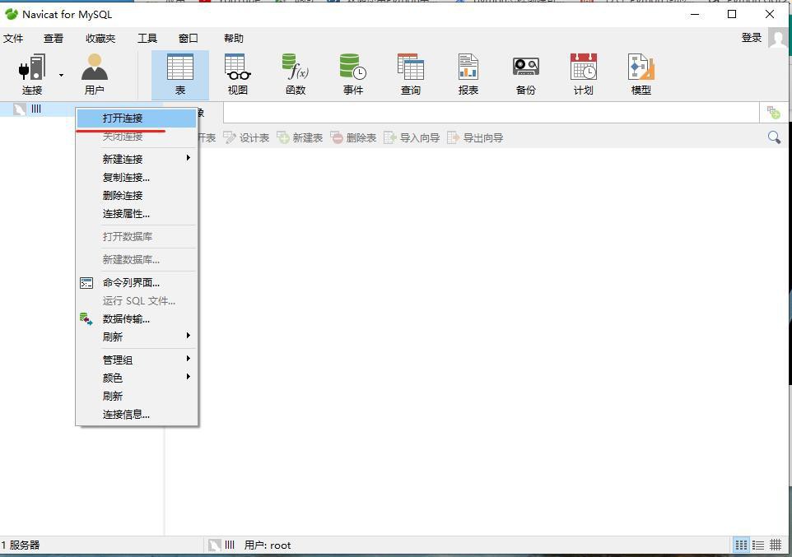Click the 导出向导 toolbar button
792x557 pixels.
[476, 138]
